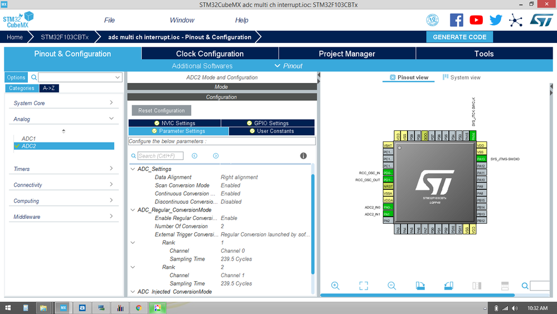Viewport: 557px width, 314px height.
Task: Click Reset Configuration button
Action: (161, 110)
